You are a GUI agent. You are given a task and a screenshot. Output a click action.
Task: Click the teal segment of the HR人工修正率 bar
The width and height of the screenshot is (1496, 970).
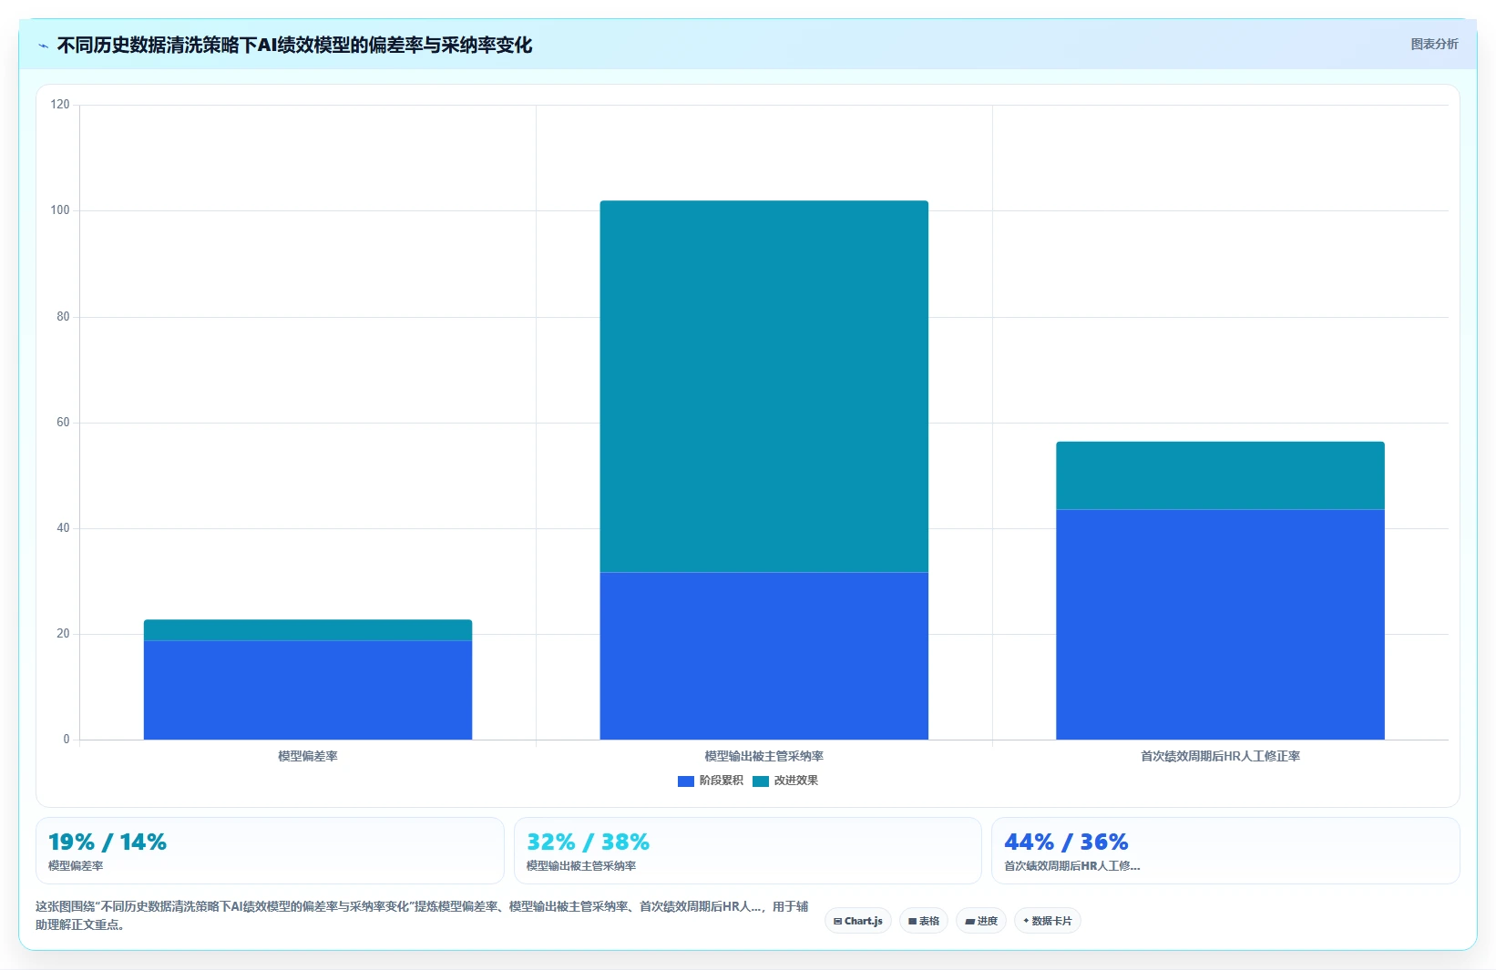[1220, 475]
